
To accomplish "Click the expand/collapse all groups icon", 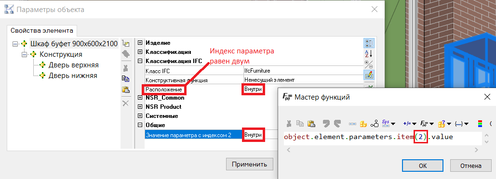I will pos(369,64).
